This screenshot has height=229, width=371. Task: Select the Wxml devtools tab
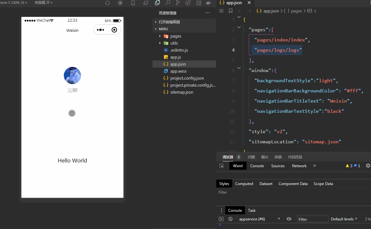[238, 166]
